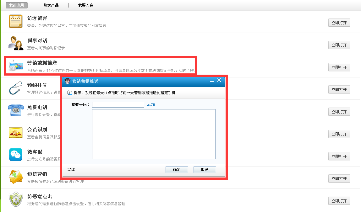Screen dimensions: 361x212
Task: Minimize the 营销数据推送 dialog
Action: point(212,81)
